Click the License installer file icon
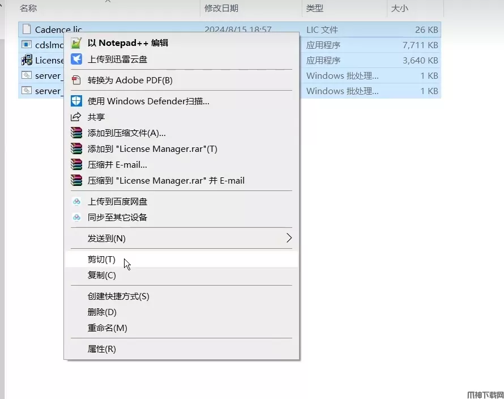Screen dimensions: 504x399 pyautogui.click(x=27, y=60)
